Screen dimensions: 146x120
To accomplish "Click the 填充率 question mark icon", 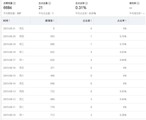I will 138,3.
